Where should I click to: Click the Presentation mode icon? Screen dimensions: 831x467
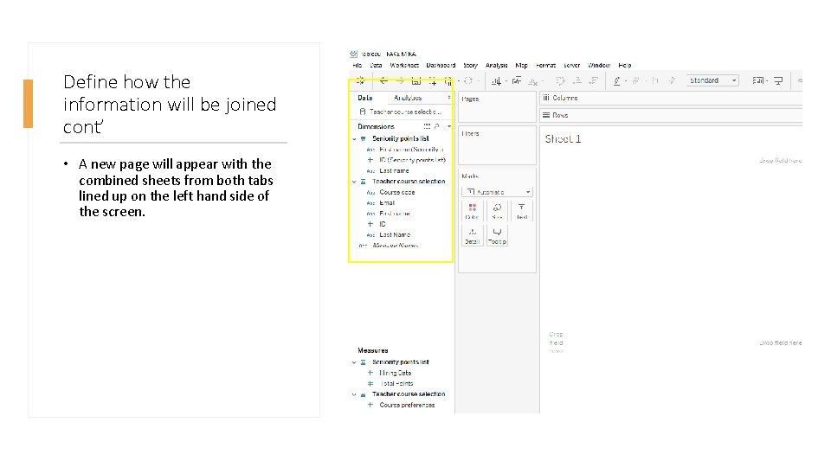point(778,81)
